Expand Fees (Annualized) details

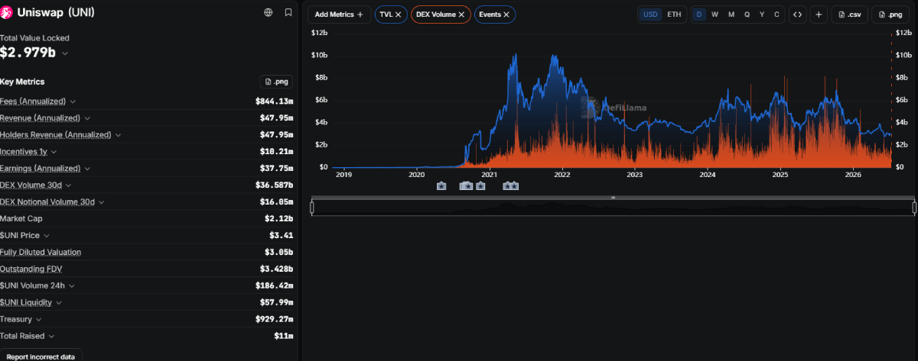(73, 102)
